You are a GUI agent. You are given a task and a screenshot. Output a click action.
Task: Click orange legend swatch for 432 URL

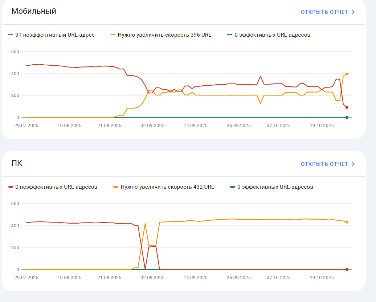[116, 187]
